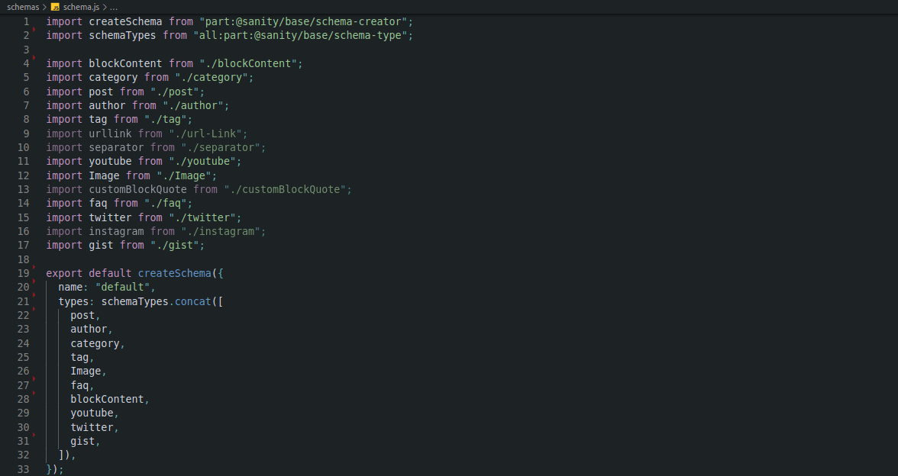Image resolution: width=898 pixels, height=476 pixels.
Task: Click the red gutter marker above line 27
Action: click(x=34, y=379)
